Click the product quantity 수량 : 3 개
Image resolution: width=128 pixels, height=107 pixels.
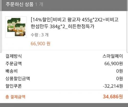coord(40,35)
